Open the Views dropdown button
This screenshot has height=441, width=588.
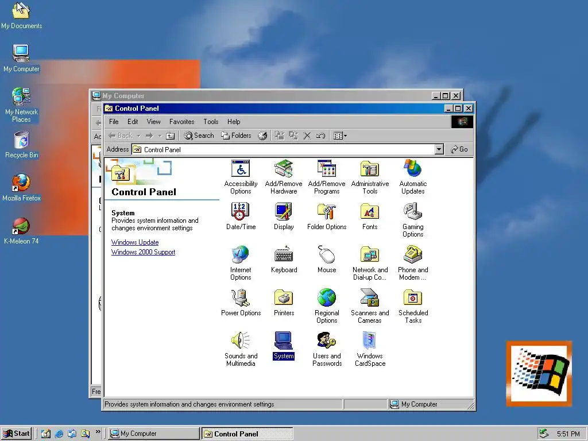click(x=340, y=136)
